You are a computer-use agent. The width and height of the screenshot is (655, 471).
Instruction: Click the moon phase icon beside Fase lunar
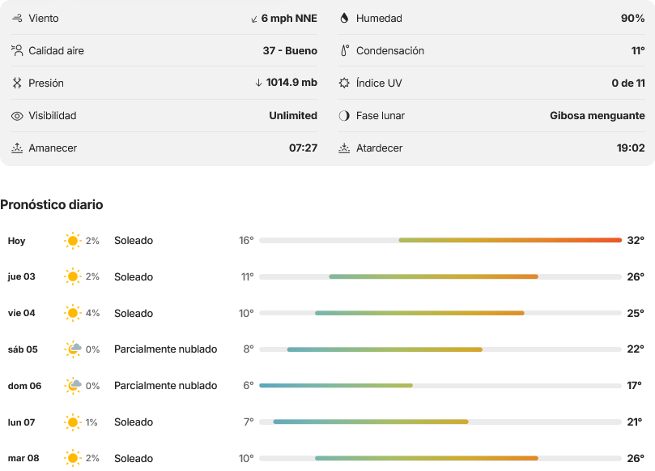pyautogui.click(x=344, y=115)
